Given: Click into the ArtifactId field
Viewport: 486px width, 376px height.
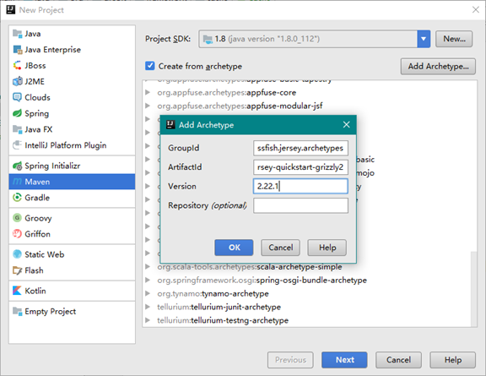Looking at the screenshot, I should coord(300,167).
